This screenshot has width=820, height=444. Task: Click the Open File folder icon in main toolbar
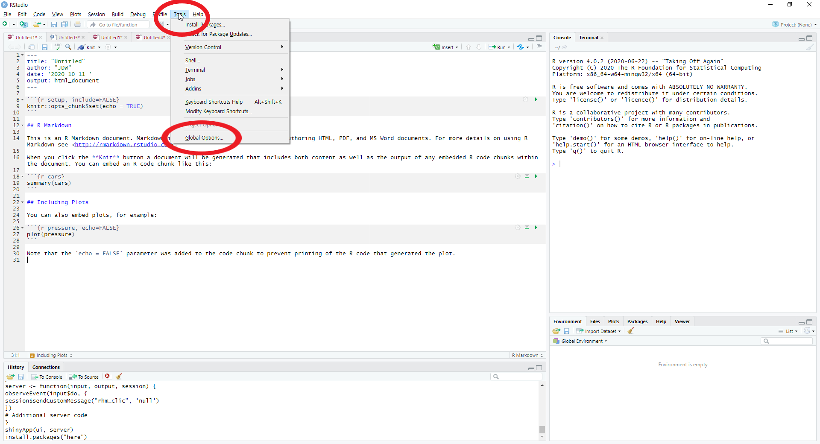tap(37, 24)
